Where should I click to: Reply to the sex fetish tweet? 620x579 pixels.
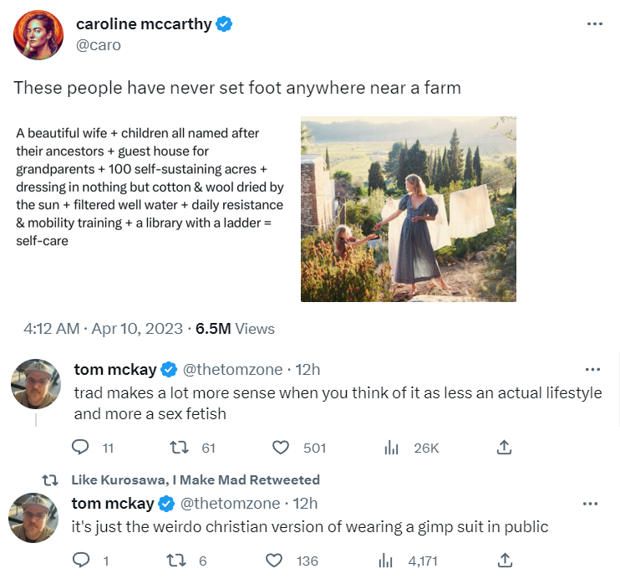[x=81, y=448]
